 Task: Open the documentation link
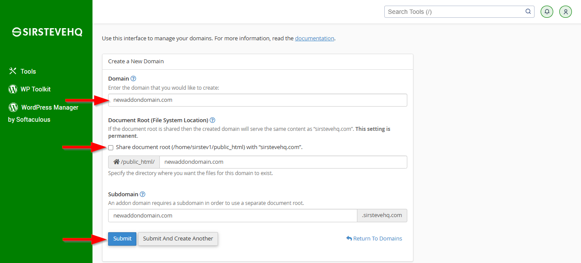(x=314, y=38)
